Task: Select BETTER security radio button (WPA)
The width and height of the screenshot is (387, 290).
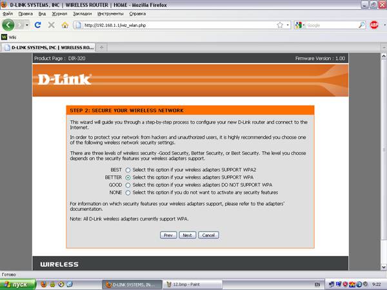Action: [x=128, y=177]
